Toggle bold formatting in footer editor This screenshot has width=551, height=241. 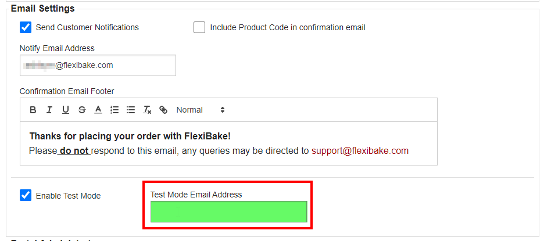click(33, 110)
